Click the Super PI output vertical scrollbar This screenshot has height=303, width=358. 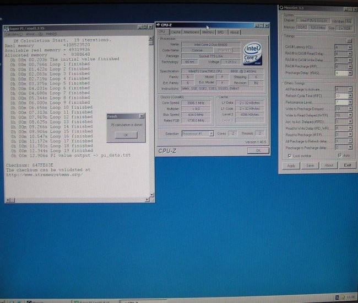coord(151,110)
